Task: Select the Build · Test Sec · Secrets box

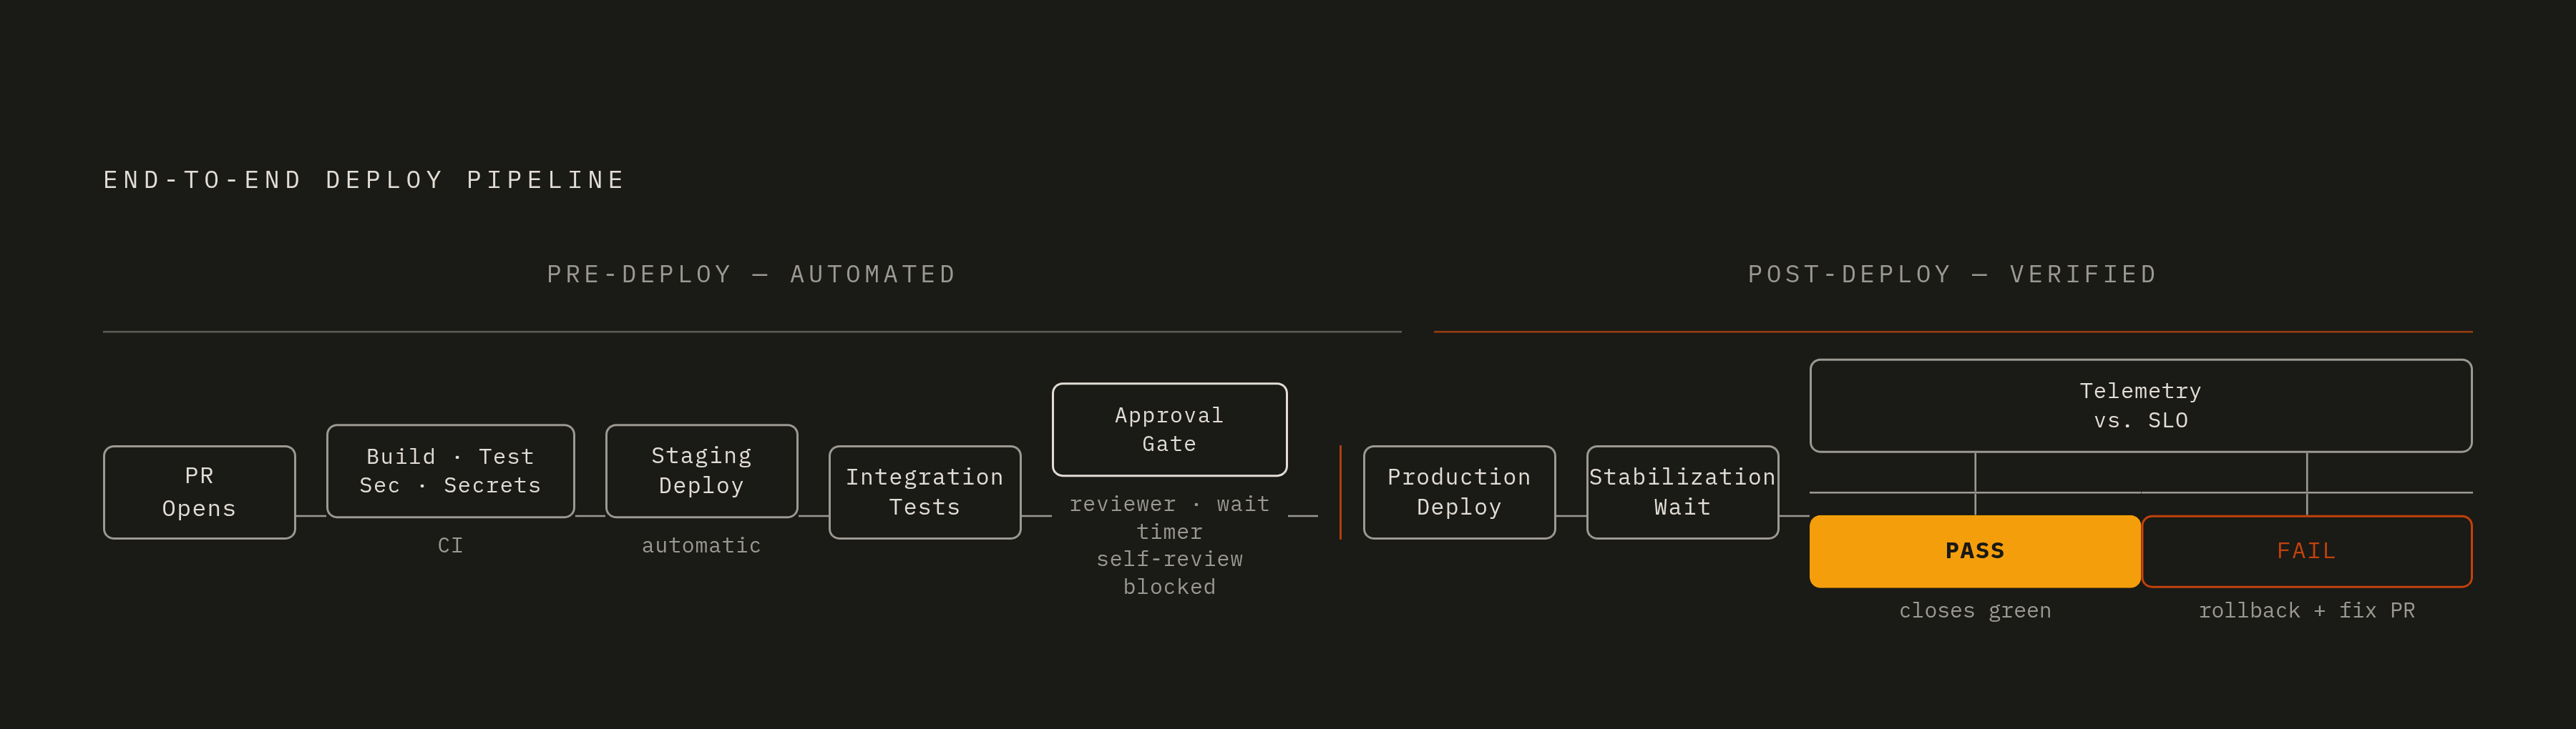Action: (450, 472)
